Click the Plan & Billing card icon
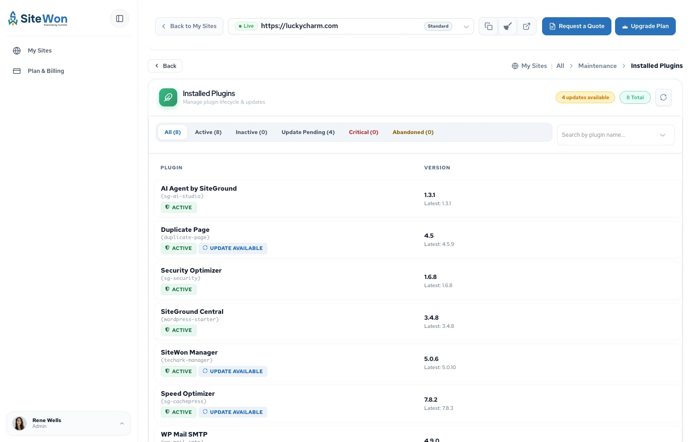 pos(17,71)
